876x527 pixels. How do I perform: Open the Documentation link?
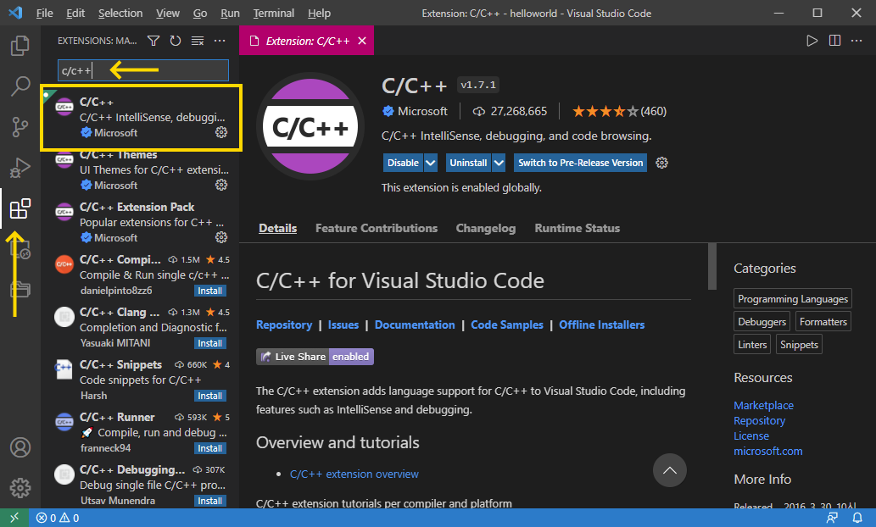pos(415,325)
